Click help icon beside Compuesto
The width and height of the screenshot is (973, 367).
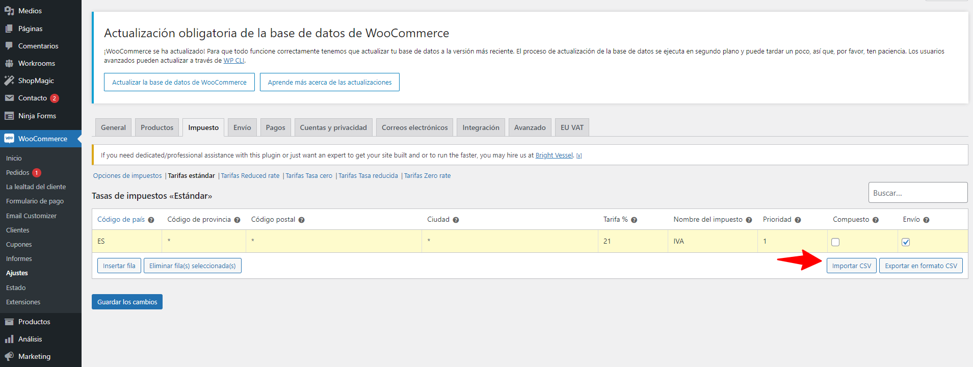click(x=875, y=220)
